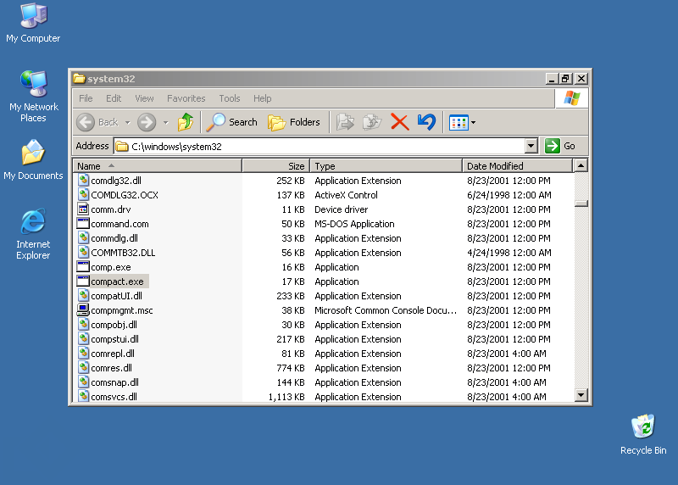Open the View menu
The height and width of the screenshot is (485, 678).
click(144, 98)
